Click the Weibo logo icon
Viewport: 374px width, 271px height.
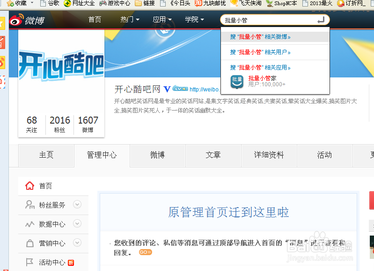point(17,20)
